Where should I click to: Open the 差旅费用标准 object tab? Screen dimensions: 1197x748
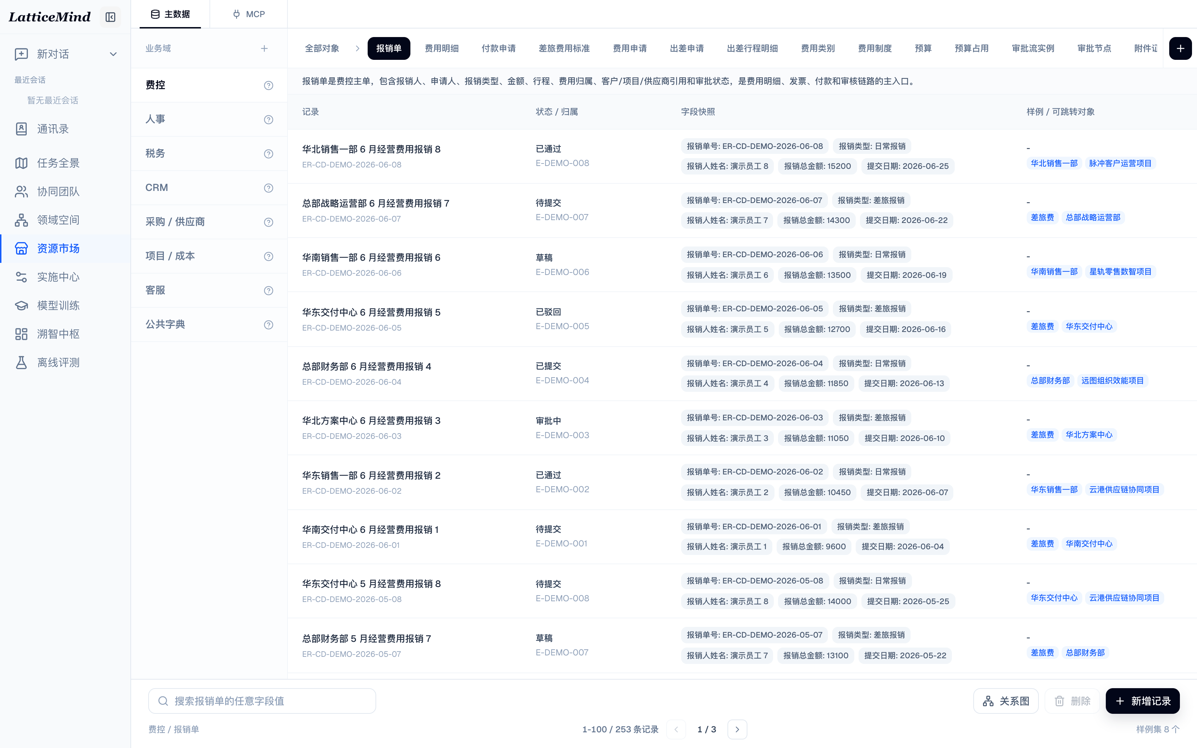click(564, 48)
